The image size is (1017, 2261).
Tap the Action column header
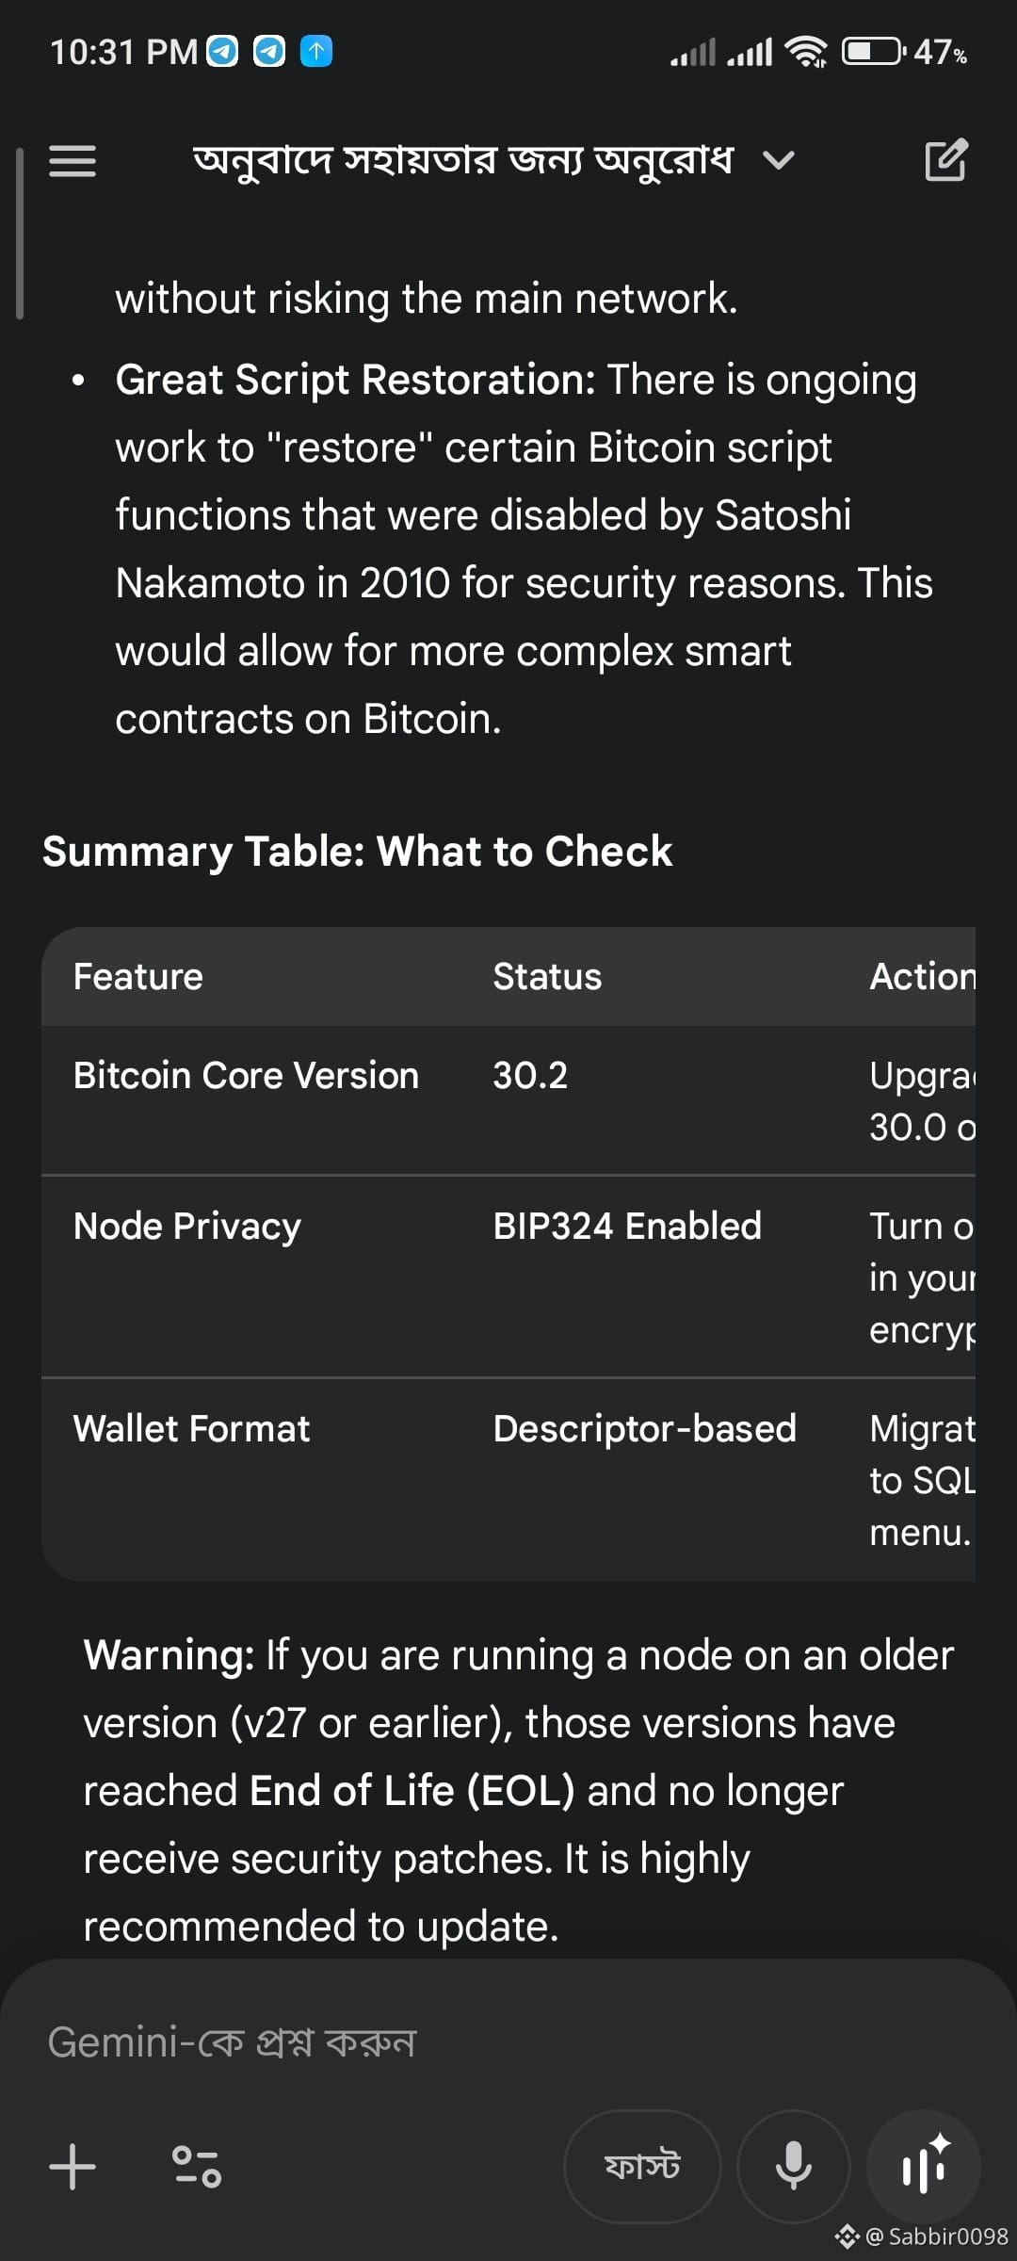(x=922, y=977)
